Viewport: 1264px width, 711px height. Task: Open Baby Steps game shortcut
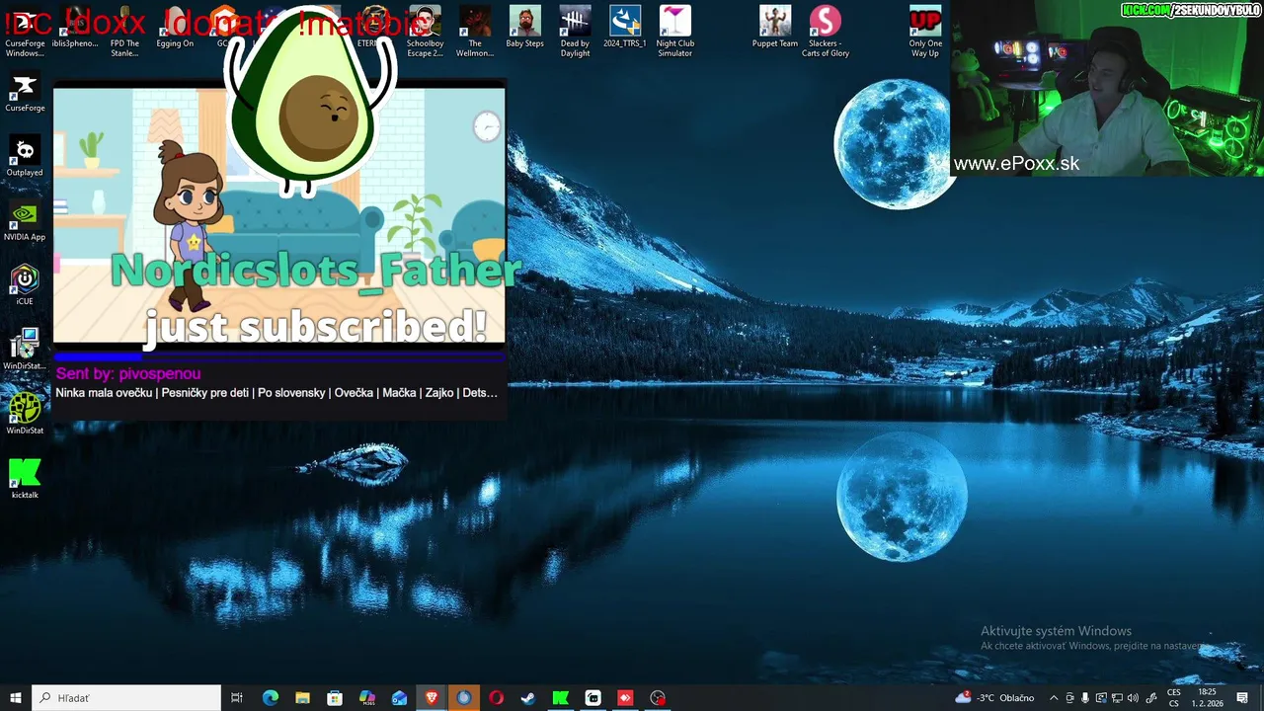click(x=524, y=28)
